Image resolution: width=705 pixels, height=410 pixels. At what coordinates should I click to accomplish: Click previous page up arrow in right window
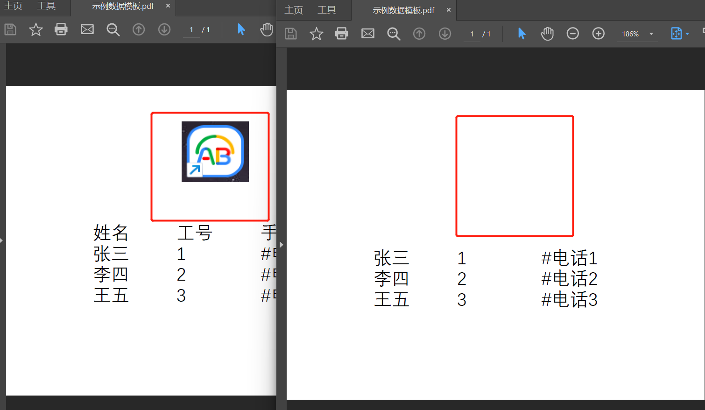pos(419,34)
